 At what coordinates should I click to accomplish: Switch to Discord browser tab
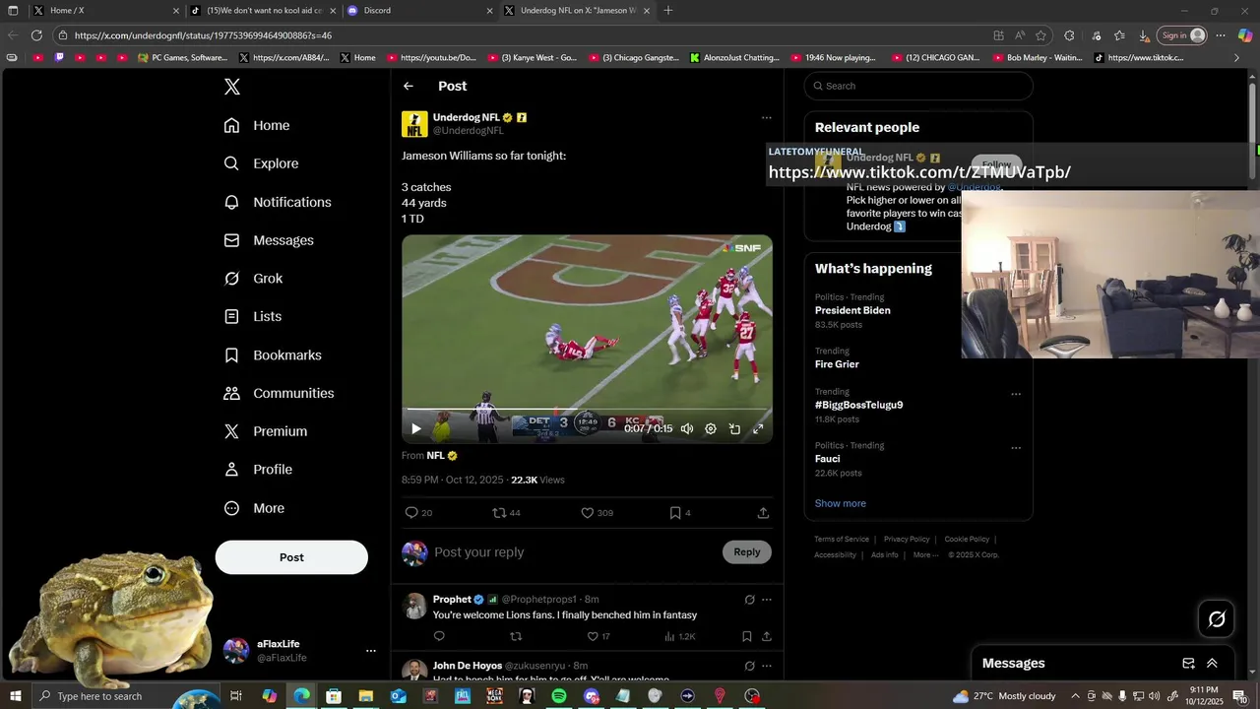point(419,11)
